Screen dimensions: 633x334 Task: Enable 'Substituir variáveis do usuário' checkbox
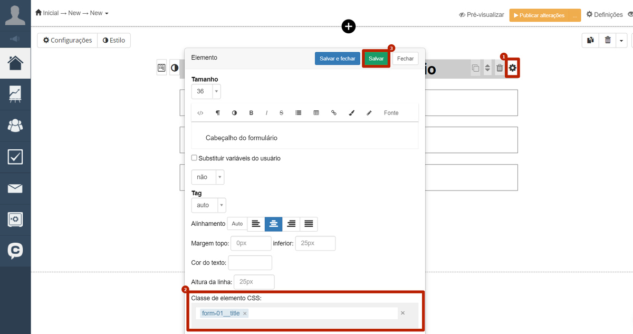(194, 158)
